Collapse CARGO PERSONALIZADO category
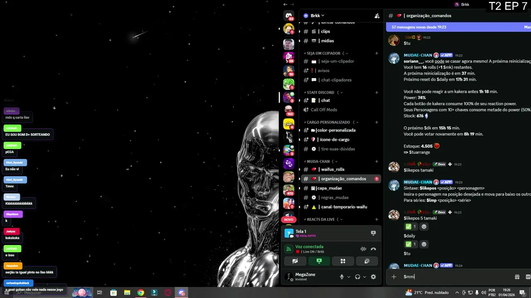 coord(329,122)
